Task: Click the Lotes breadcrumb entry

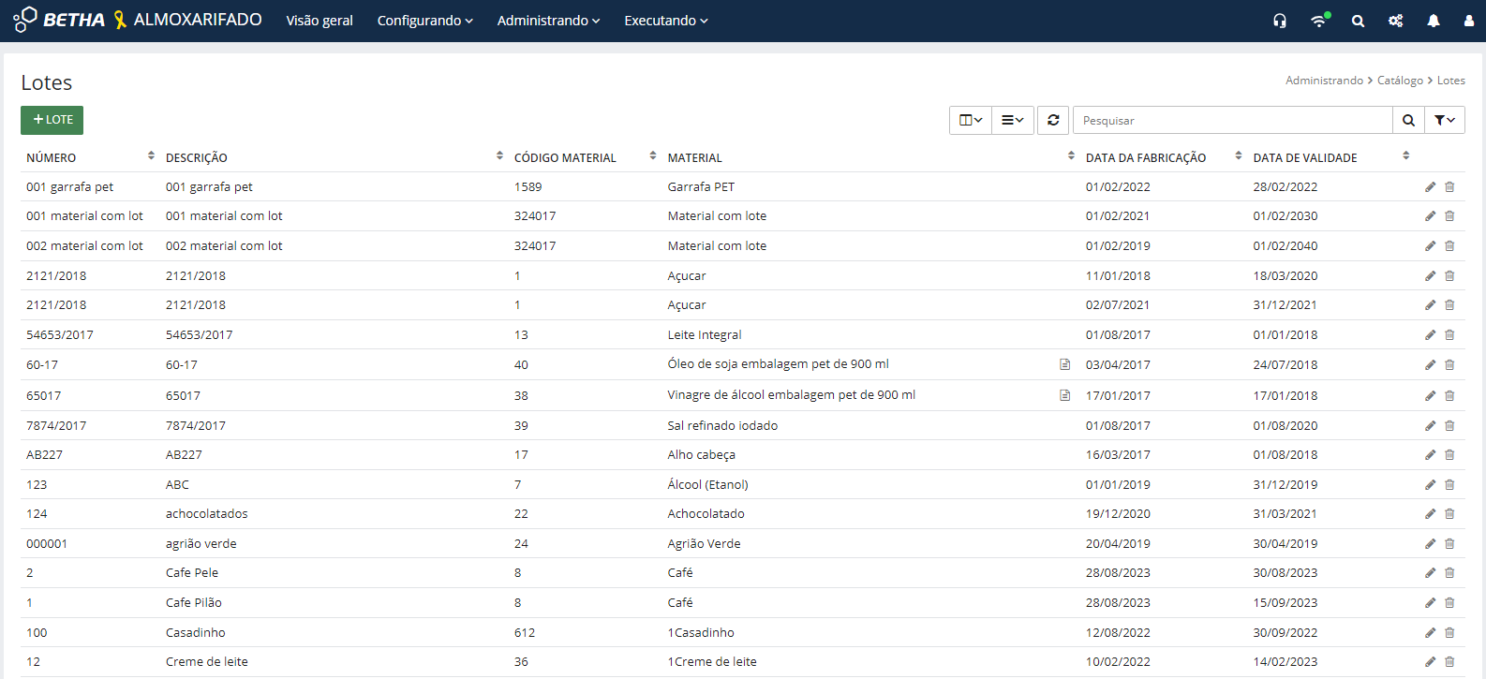Action: coord(1451,81)
